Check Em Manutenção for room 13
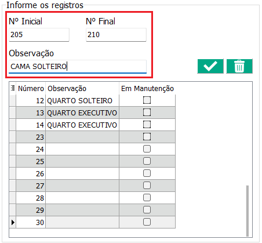 [147, 113]
